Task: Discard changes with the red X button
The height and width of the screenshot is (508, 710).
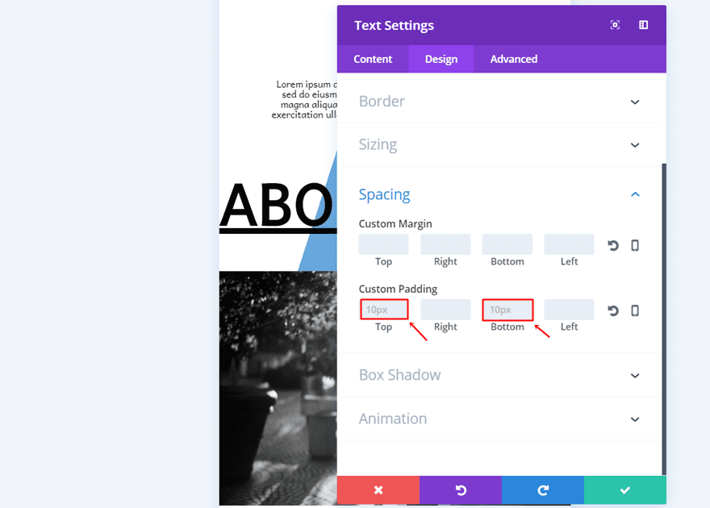Action: pos(378,489)
